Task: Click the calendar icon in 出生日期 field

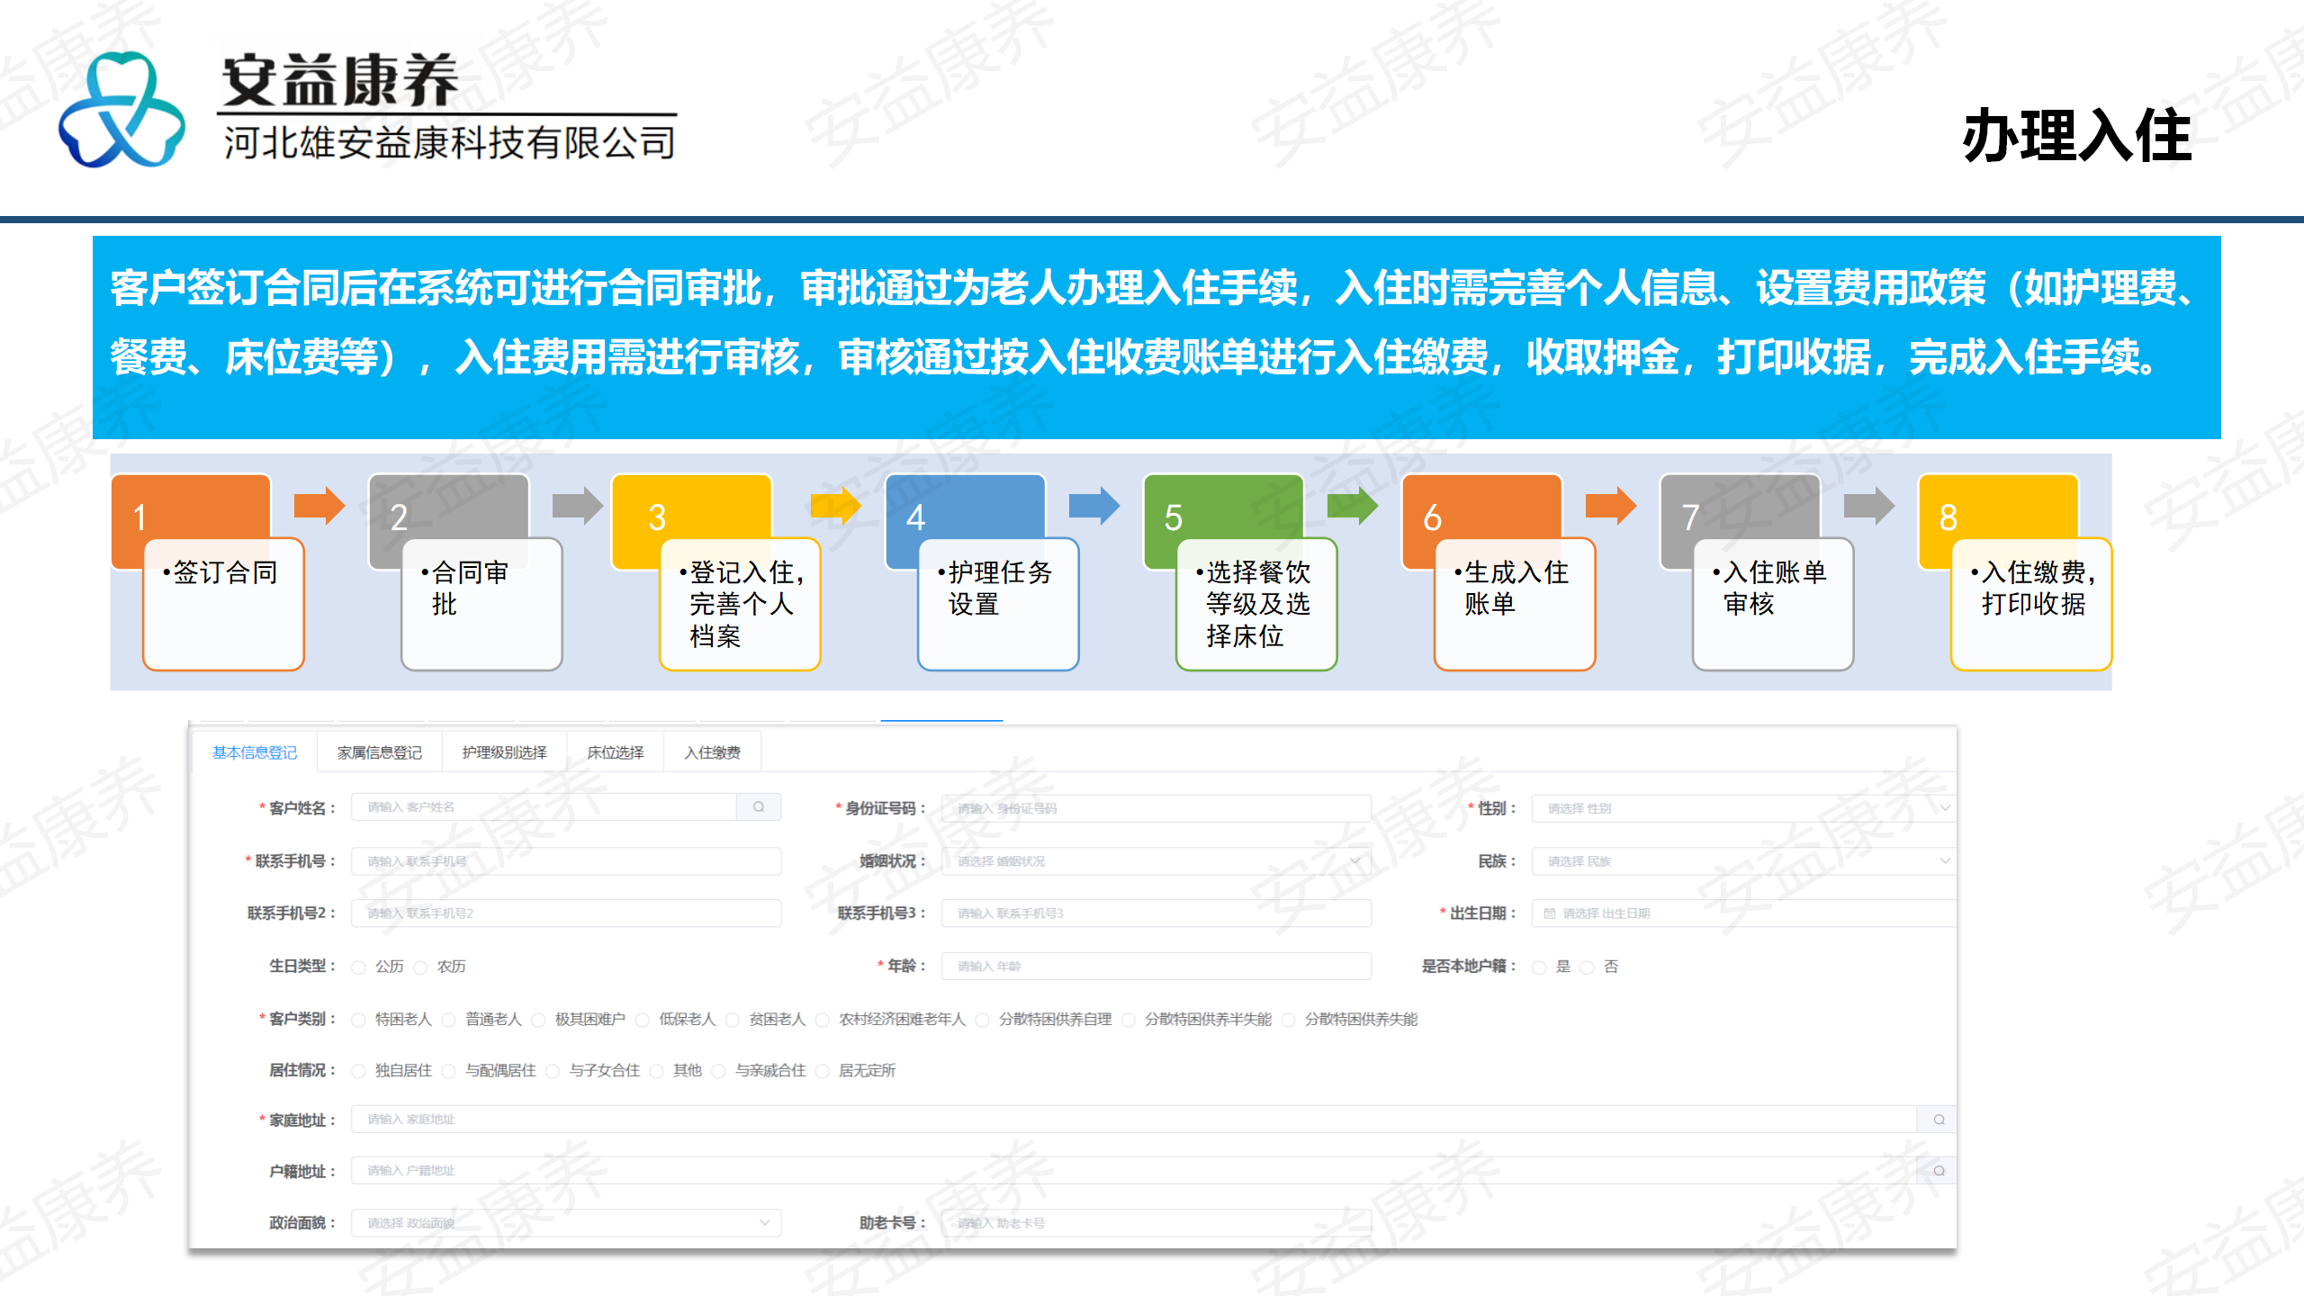Action: (x=1550, y=913)
